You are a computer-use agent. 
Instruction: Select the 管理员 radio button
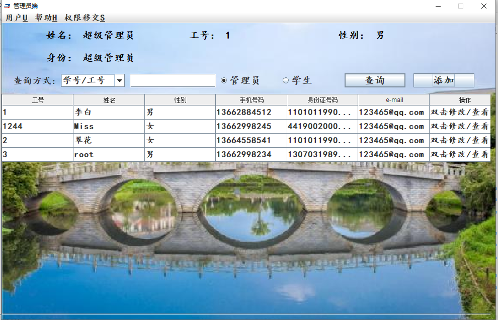point(240,80)
